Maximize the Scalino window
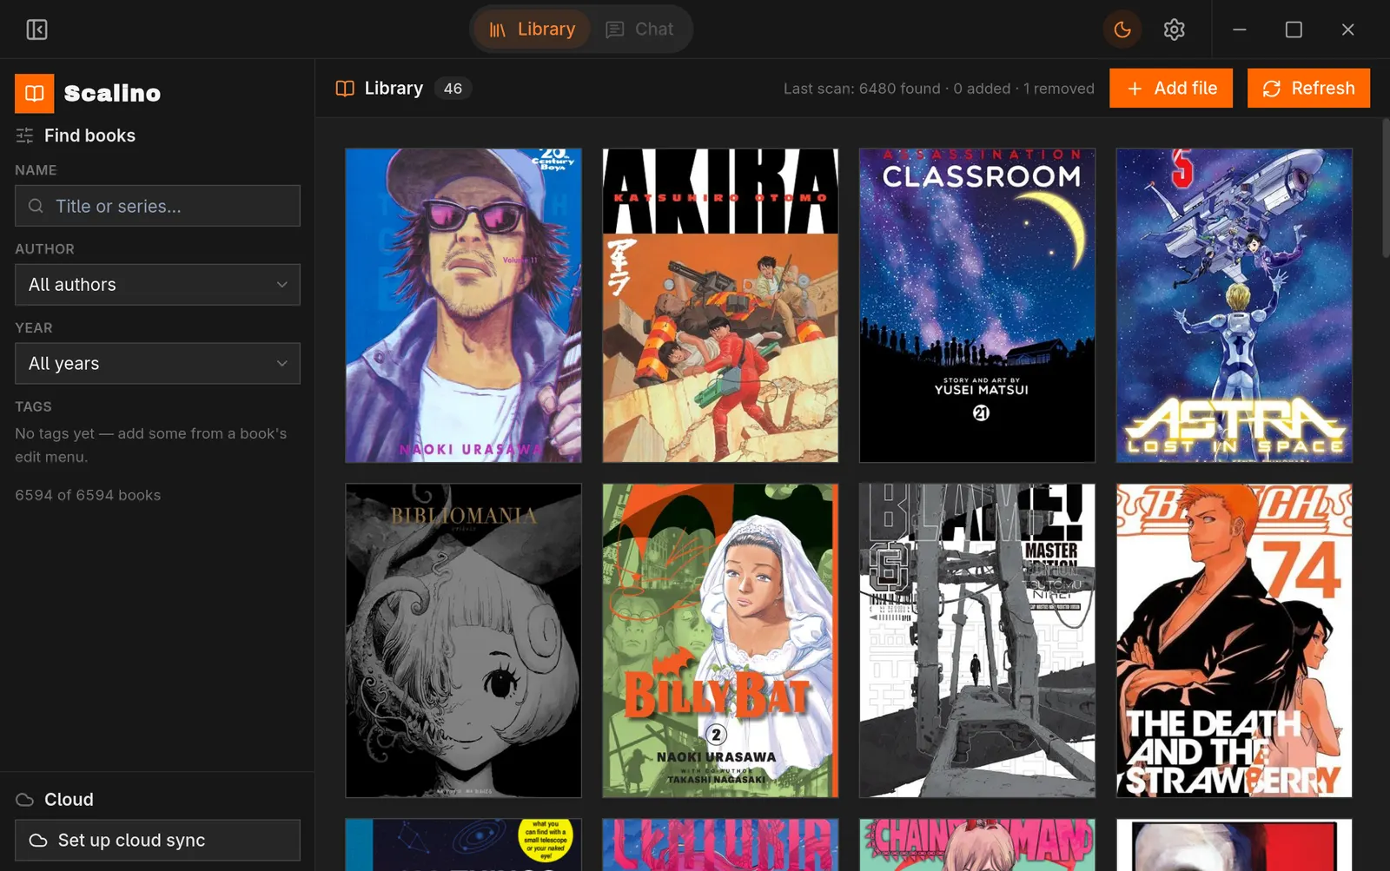Image resolution: width=1390 pixels, height=871 pixels. [1294, 30]
